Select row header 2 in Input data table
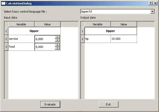The height and width of the screenshot is (112, 159). (6, 39)
